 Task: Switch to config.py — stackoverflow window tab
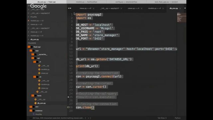126,2
